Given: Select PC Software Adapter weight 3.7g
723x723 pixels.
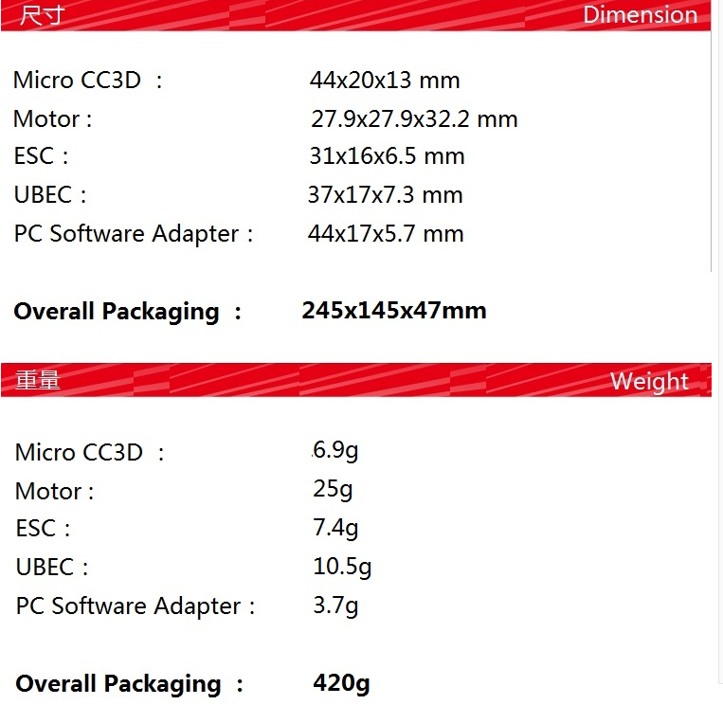Looking at the screenshot, I should pos(335,606).
